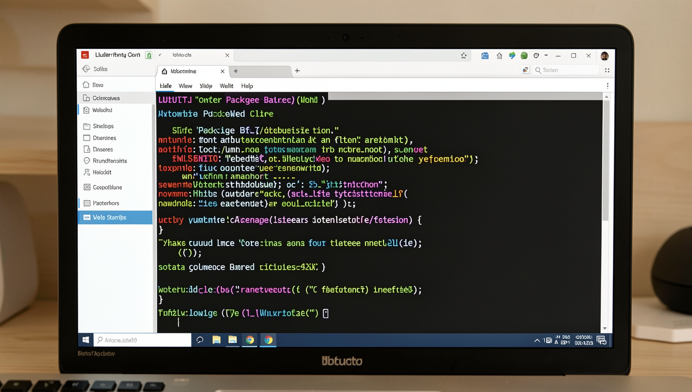Click the Stclen search field

point(566,70)
